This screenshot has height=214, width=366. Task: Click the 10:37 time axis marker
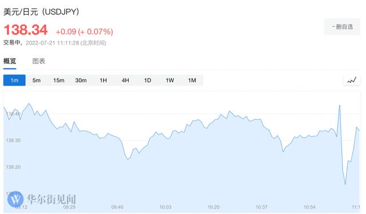pos(261,207)
